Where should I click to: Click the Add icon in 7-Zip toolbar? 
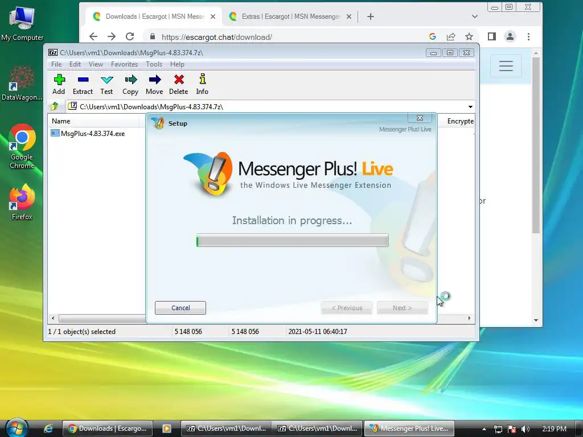tap(59, 80)
